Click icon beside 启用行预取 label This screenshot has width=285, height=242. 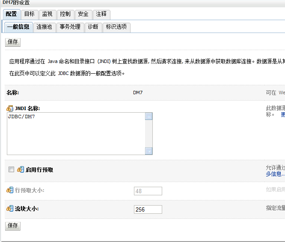coord(20,170)
